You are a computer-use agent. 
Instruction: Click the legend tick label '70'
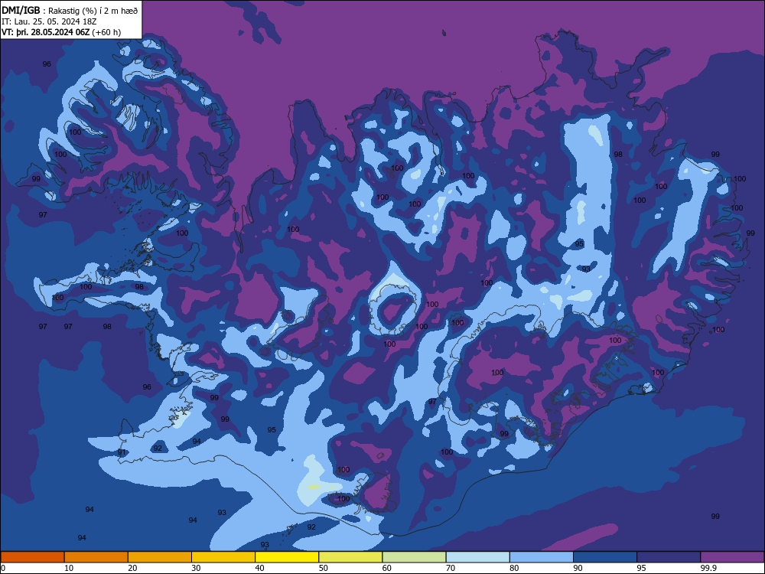coord(451,568)
